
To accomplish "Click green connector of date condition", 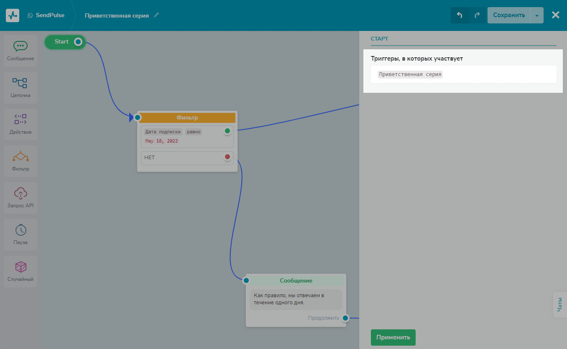I will (x=227, y=131).
